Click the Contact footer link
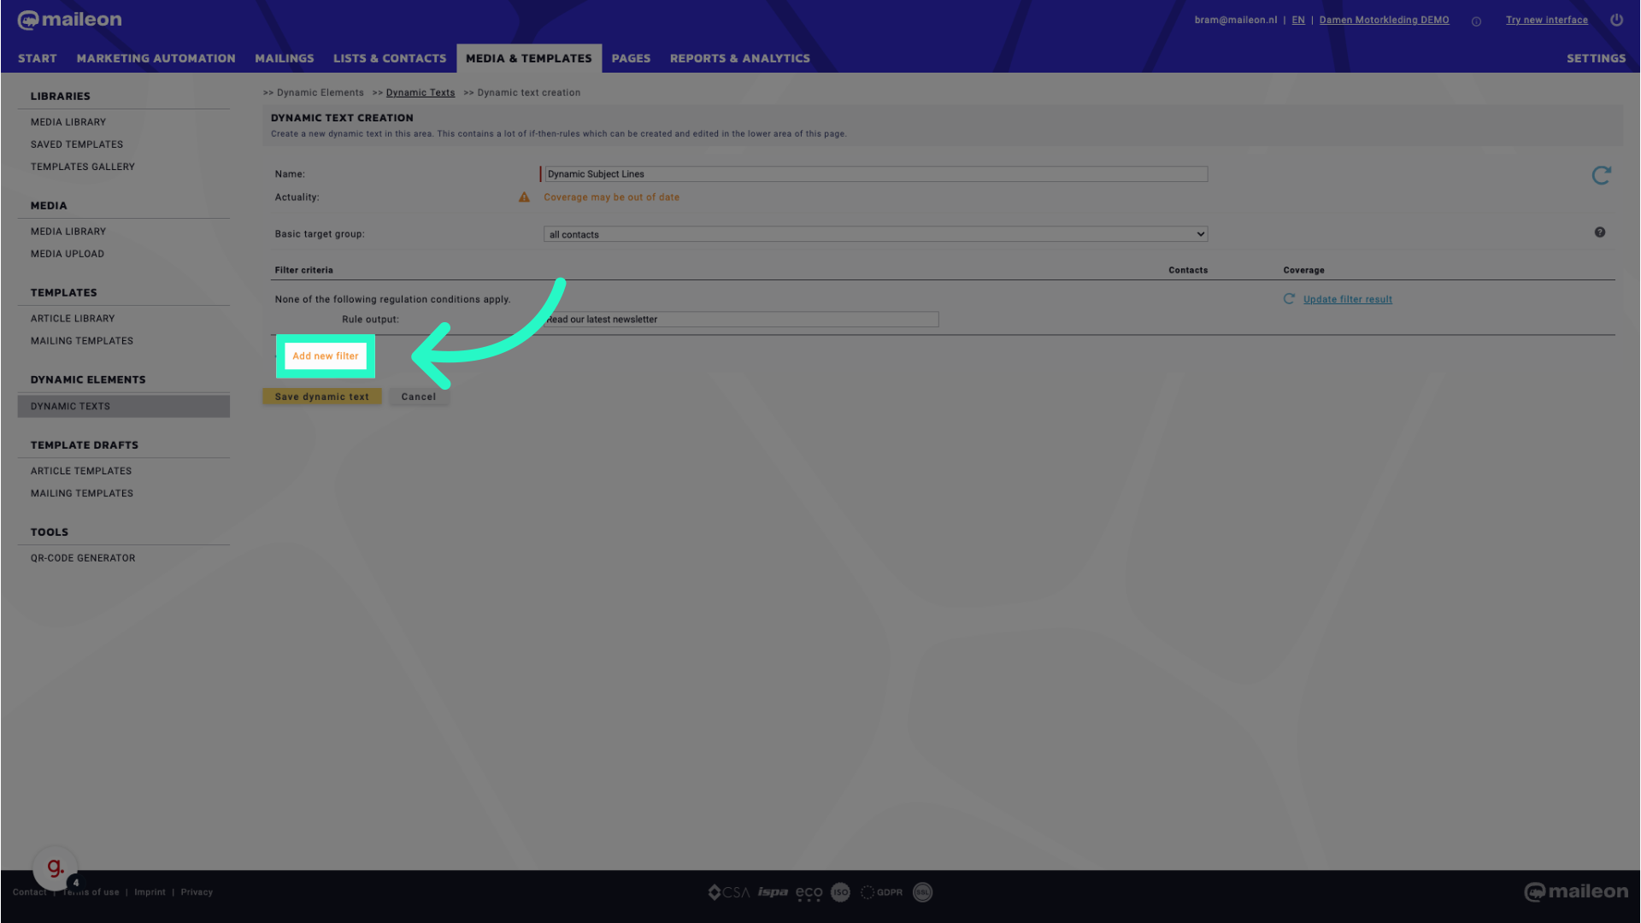This screenshot has height=923, width=1641. click(30, 892)
